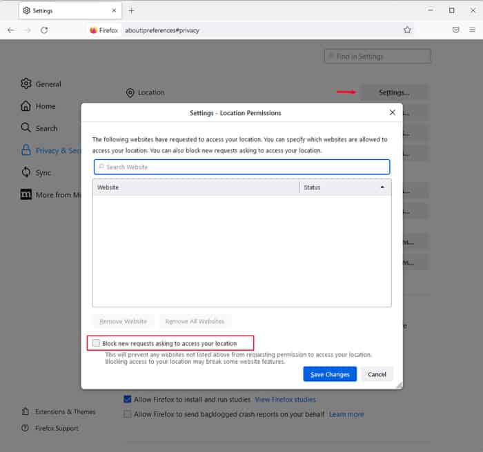Click the Remove Website button
This screenshot has width=483, height=452.
point(124,321)
